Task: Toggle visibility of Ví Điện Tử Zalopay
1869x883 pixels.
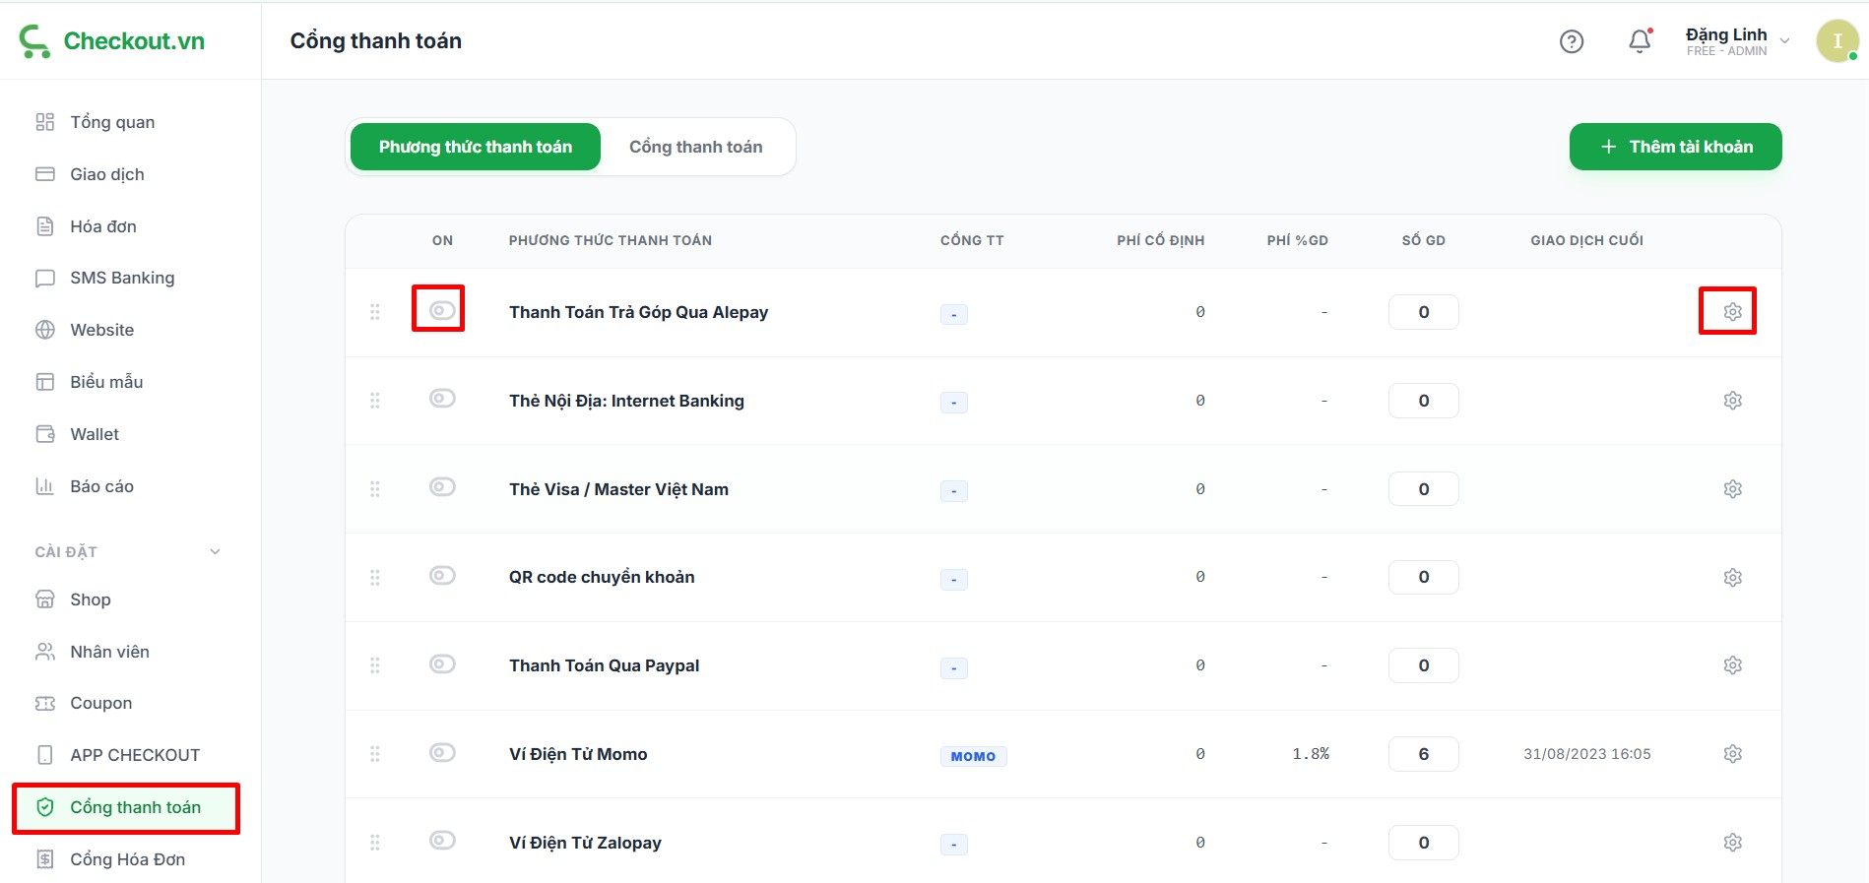Action: coord(442,841)
